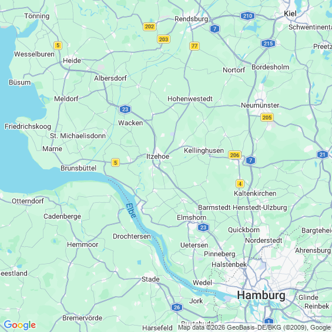Click the autobahn 21 blue shield
The width and height of the screenshot is (332, 332).
point(323,155)
